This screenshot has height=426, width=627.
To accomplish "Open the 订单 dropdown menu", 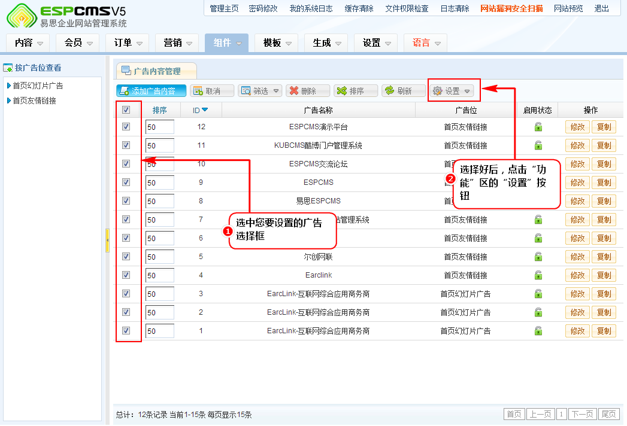I will tap(127, 42).
